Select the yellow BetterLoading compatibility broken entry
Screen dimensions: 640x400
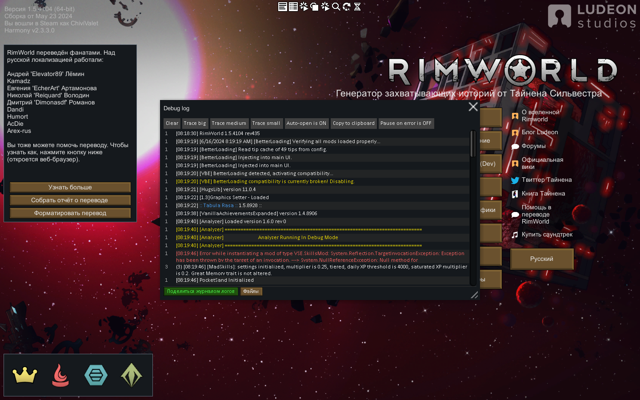pos(316,181)
